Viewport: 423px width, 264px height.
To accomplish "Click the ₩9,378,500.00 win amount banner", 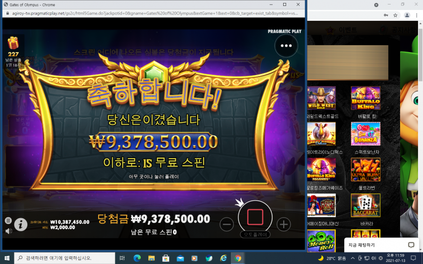I will click(153, 142).
